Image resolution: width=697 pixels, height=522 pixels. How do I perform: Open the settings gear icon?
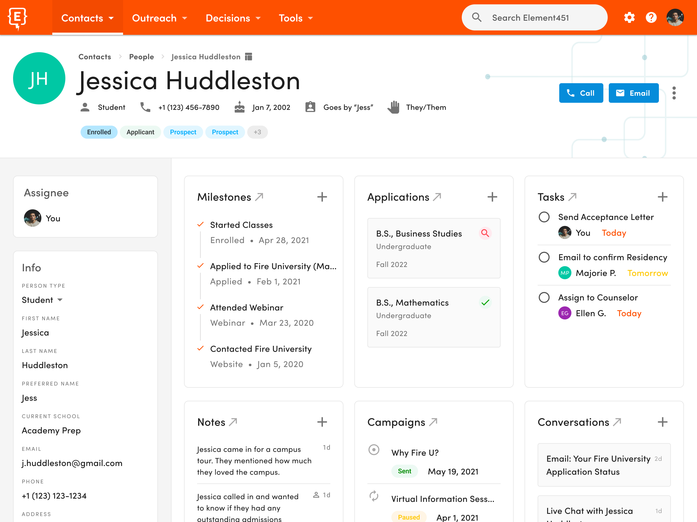629,18
